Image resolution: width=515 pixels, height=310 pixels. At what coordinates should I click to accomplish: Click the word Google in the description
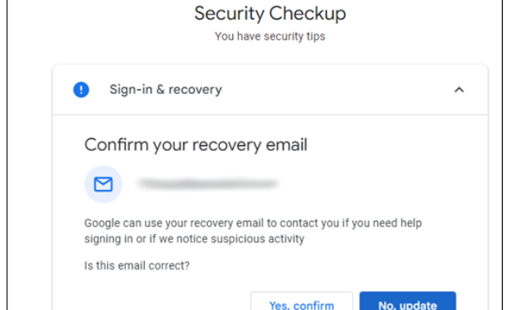pyautogui.click(x=102, y=224)
